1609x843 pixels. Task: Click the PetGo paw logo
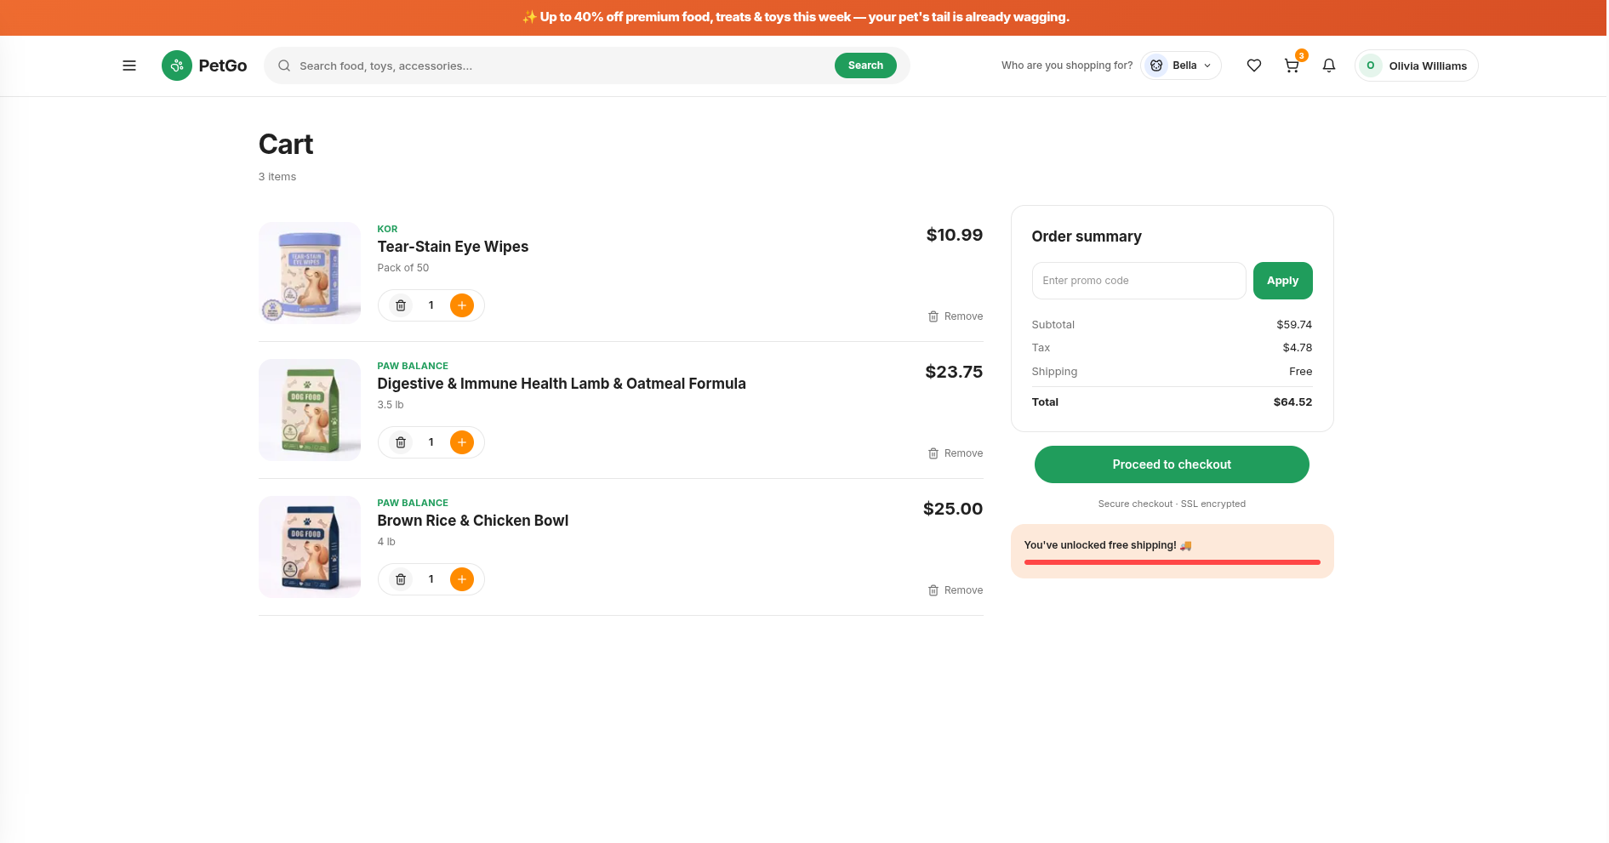[177, 66]
